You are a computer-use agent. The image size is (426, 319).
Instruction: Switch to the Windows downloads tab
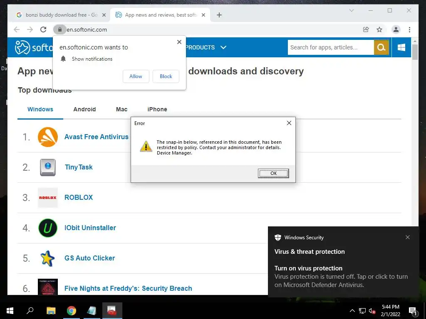pyautogui.click(x=40, y=110)
